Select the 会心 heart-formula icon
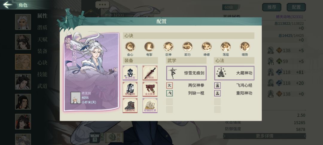The width and height of the screenshot is (323, 145). click(130, 47)
